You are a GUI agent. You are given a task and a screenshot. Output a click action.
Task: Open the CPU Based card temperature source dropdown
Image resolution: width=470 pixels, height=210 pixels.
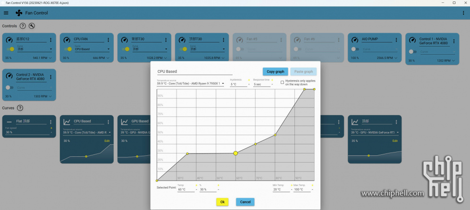(x=87, y=132)
